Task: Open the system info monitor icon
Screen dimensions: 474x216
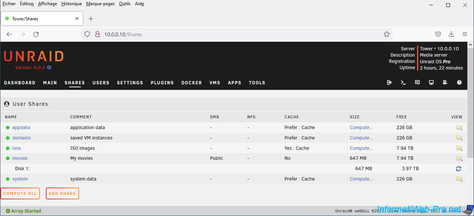Action: [x=431, y=82]
